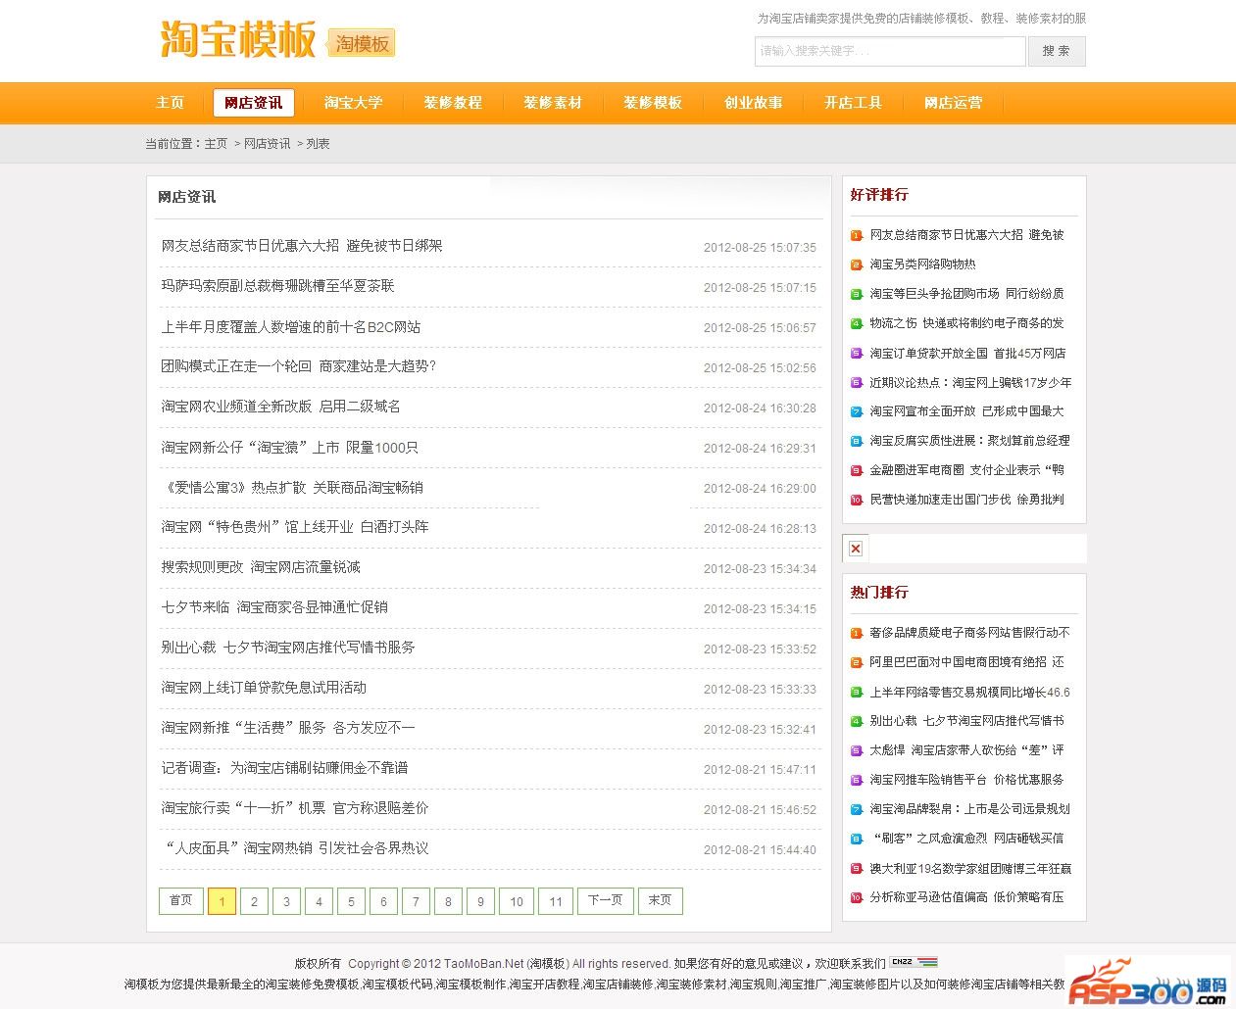Viewport: 1236px width, 1009px height.
Task: Open article 淘宝网农业频道全新改版
Action: click(x=280, y=407)
